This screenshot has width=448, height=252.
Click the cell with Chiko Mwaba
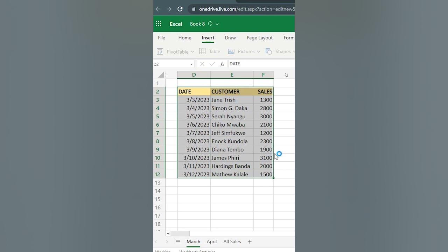click(x=232, y=125)
